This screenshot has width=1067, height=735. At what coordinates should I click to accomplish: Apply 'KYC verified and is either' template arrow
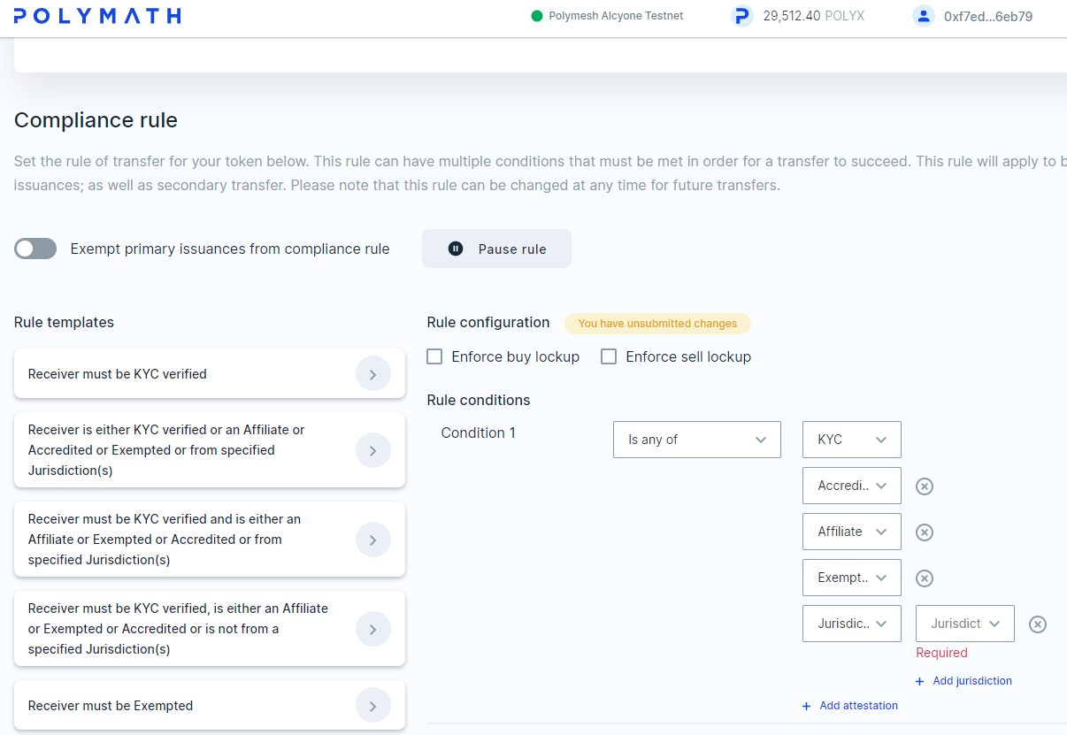click(x=373, y=540)
